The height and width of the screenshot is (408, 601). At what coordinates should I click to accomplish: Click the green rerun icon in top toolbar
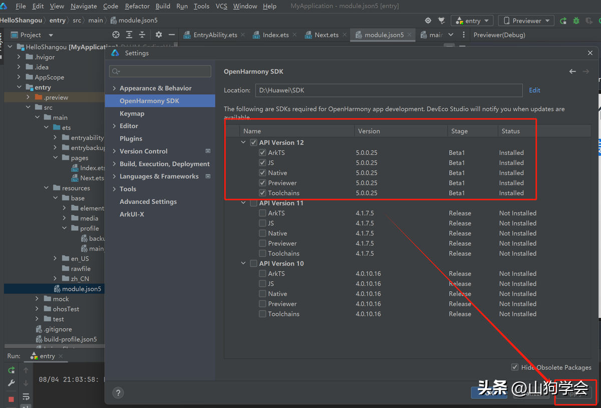(x=563, y=21)
